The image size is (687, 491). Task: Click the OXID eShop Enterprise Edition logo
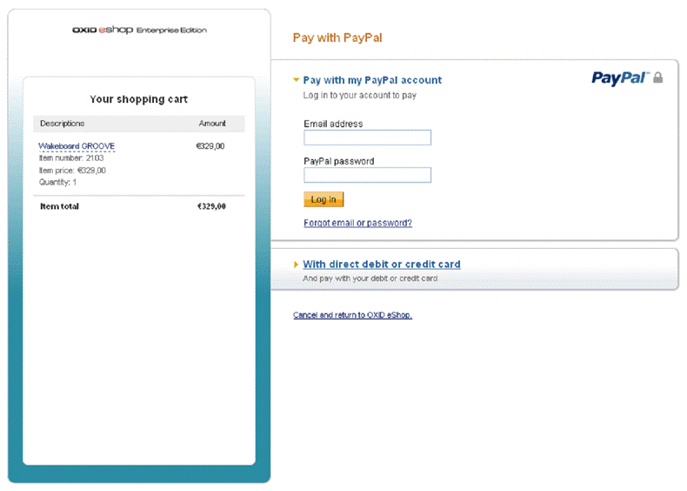(x=139, y=30)
